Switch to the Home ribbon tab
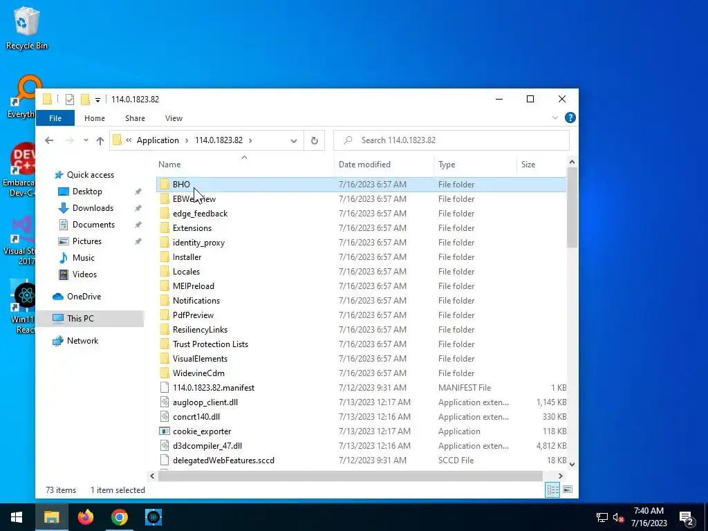 tap(94, 118)
